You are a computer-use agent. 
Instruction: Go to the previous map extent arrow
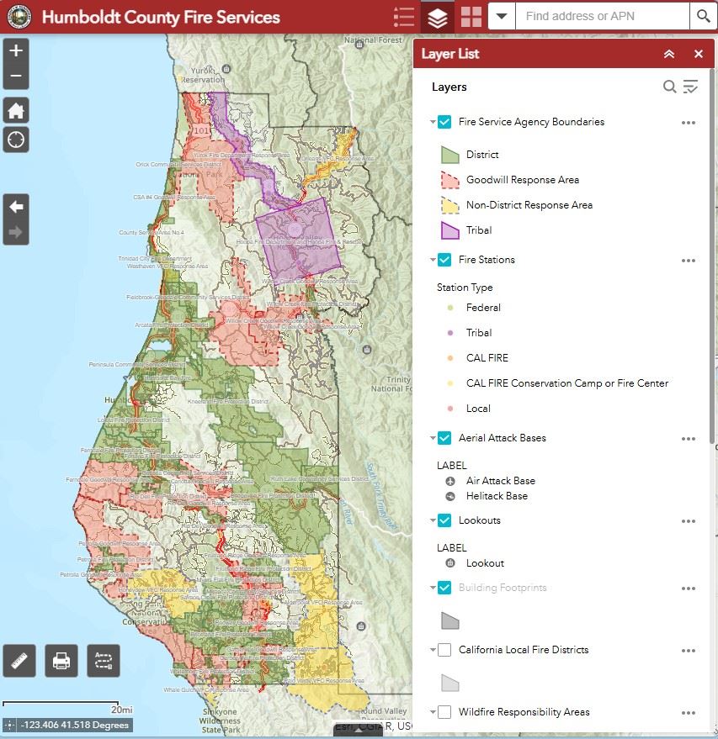tap(16, 207)
